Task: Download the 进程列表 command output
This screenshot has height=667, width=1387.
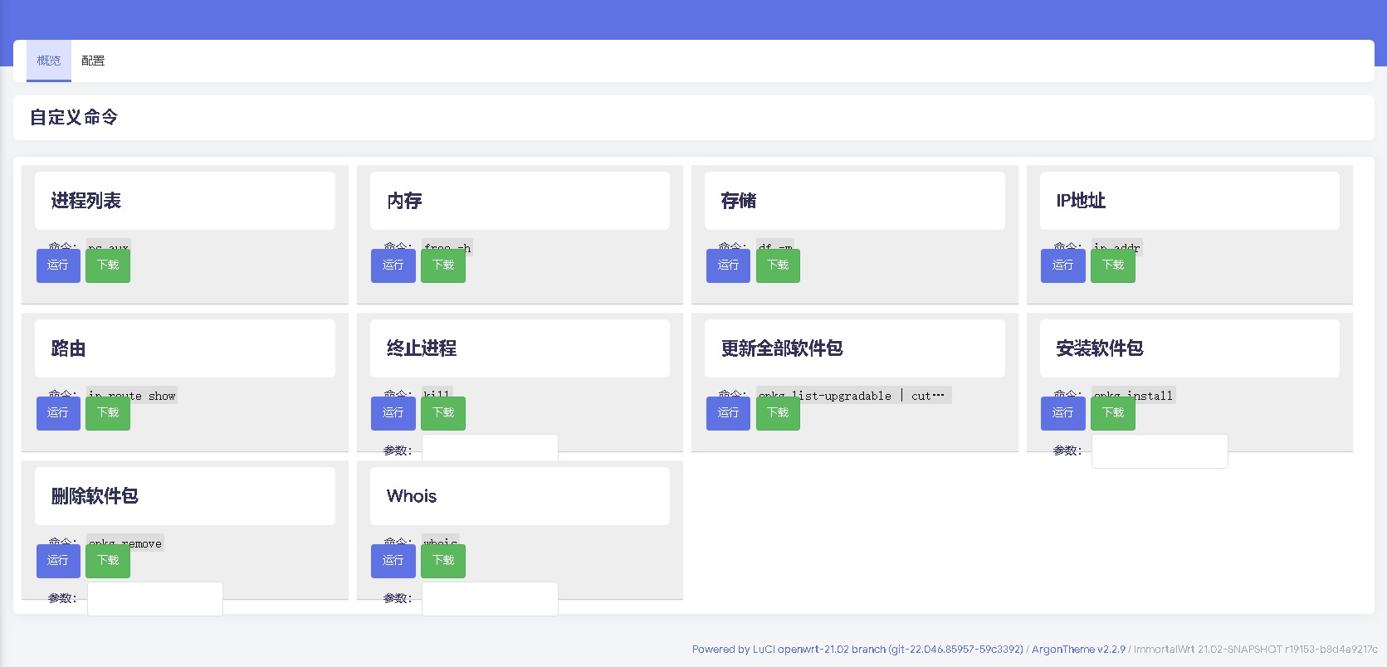Action: point(108,265)
